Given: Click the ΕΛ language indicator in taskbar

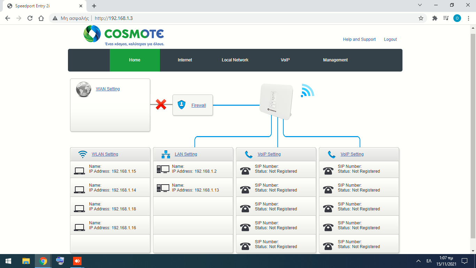Looking at the screenshot, I should pyautogui.click(x=429, y=261).
